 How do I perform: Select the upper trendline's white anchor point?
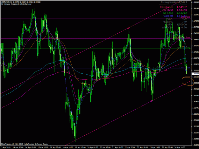[128, 28]
